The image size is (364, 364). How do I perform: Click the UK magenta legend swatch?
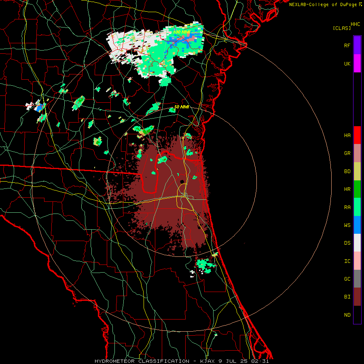point(357,63)
